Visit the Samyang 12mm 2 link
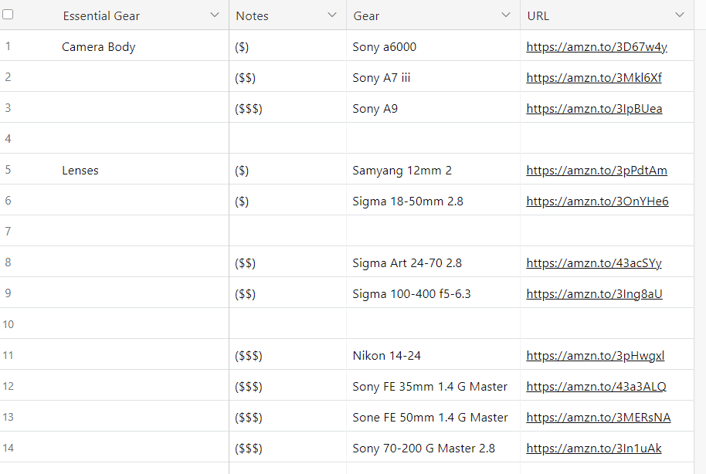The image size is (706, 474). (x=596, y=171)
